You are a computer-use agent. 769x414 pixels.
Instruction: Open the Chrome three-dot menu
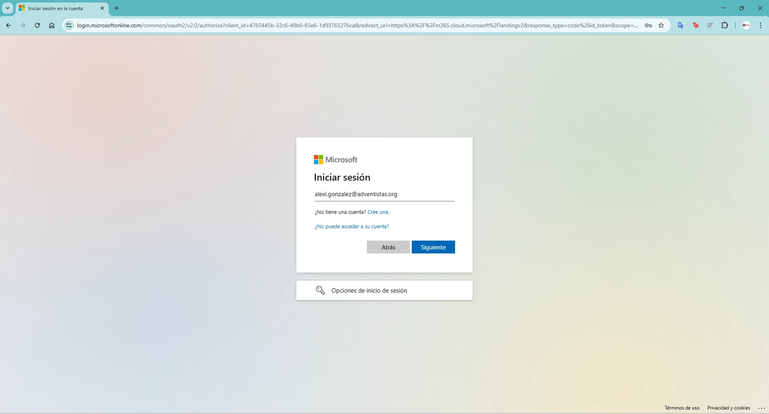pyautogui.click(x=760, y=25)
